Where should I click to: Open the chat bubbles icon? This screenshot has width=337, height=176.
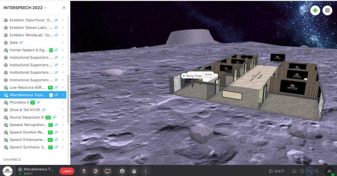[x=309, y=171]
